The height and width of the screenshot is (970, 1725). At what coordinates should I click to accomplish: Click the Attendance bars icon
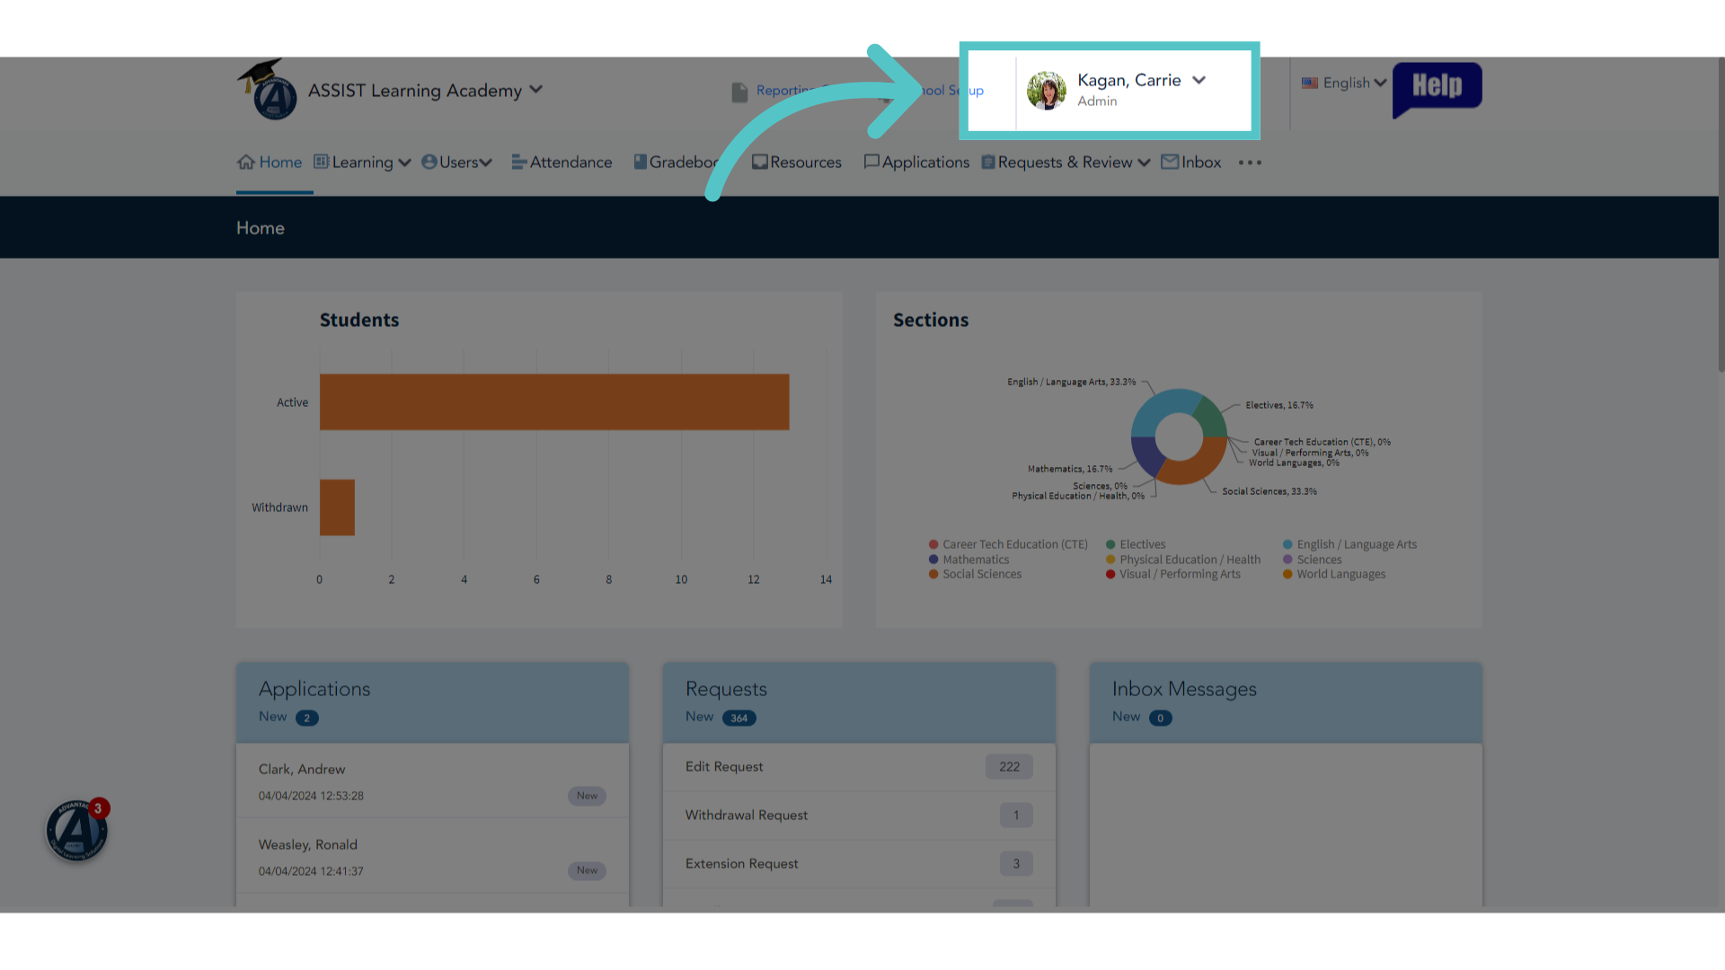point(519,162)
